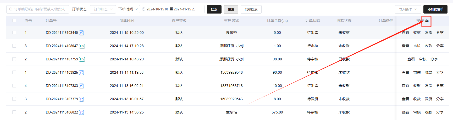Click the black 搜索 button
Image resolution: width=453 pixels, height=120 pixels.
point(214,9)
